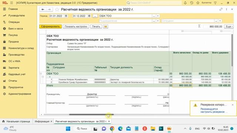This screenshot has width=237, height=133.
Task: Collapse the ОБЖ ТОО group in report
Action: [41, 74]
